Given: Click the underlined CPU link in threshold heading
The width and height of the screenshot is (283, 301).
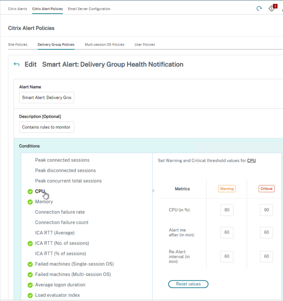Looking at the screenshot, I should 251,160.
